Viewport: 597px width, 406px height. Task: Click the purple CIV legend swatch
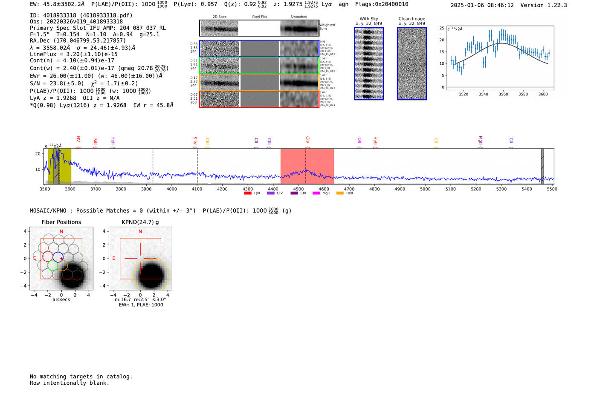[x=270, y=193]
